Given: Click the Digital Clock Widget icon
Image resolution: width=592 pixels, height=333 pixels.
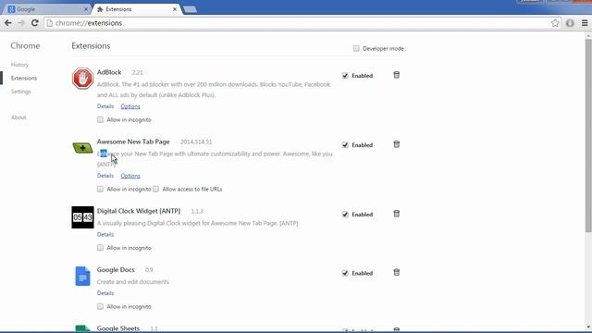Looking at the screenshot, I should coord(82,217).
